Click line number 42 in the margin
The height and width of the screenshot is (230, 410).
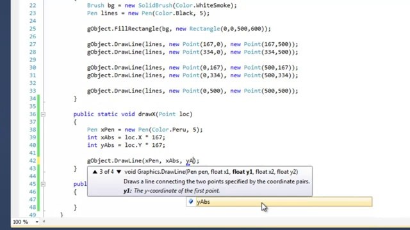[x=33, y=160]
